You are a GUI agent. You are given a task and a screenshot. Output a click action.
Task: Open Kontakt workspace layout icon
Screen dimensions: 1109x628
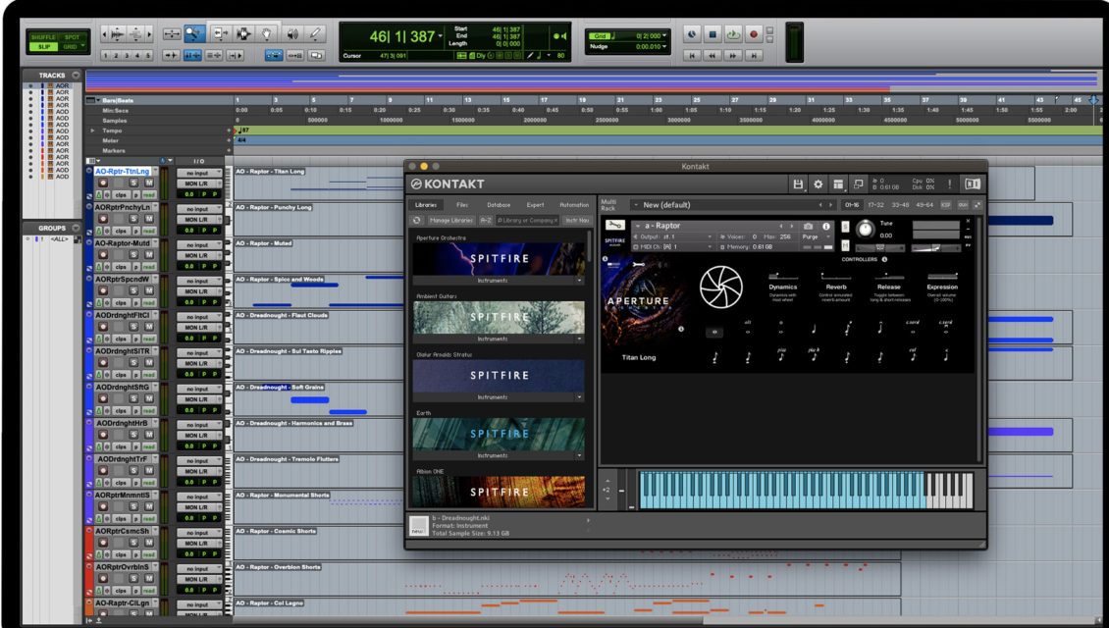pyautogui.click(x=838, y=183)
